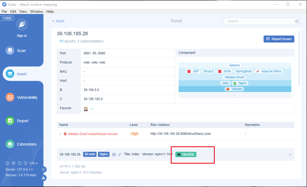Viewport: 307px width, 187px height.
Task: Open the Server 127.0.0.1 dropdown
Action: click(19, 170)
